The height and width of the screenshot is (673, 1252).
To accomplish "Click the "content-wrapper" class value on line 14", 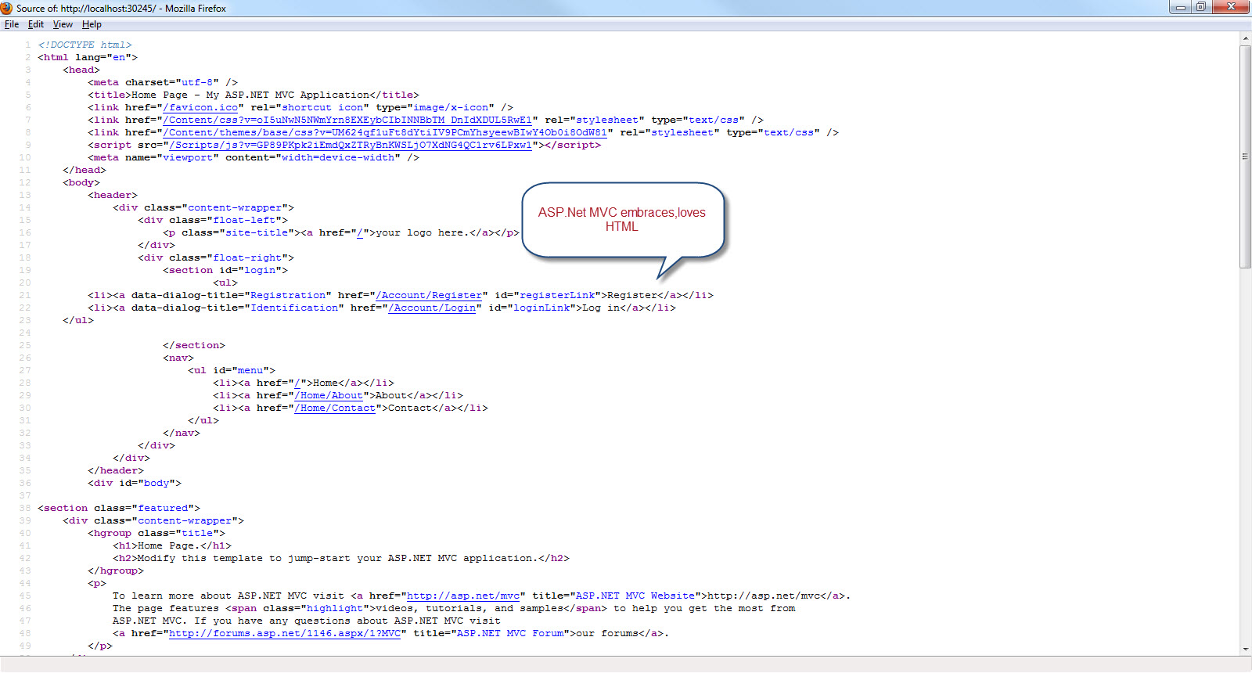I will click(x=238, y=207).
